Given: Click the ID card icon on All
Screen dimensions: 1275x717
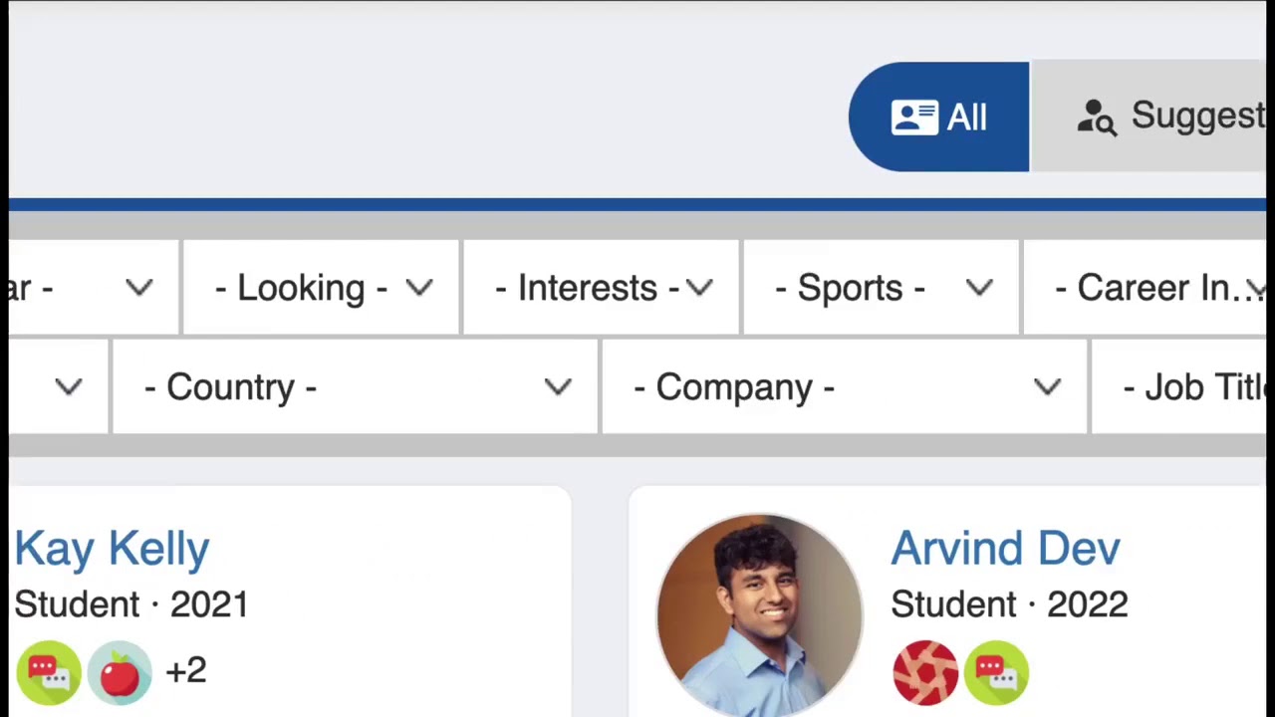Looking at the screenshot, I should click(x=913, y=118).
